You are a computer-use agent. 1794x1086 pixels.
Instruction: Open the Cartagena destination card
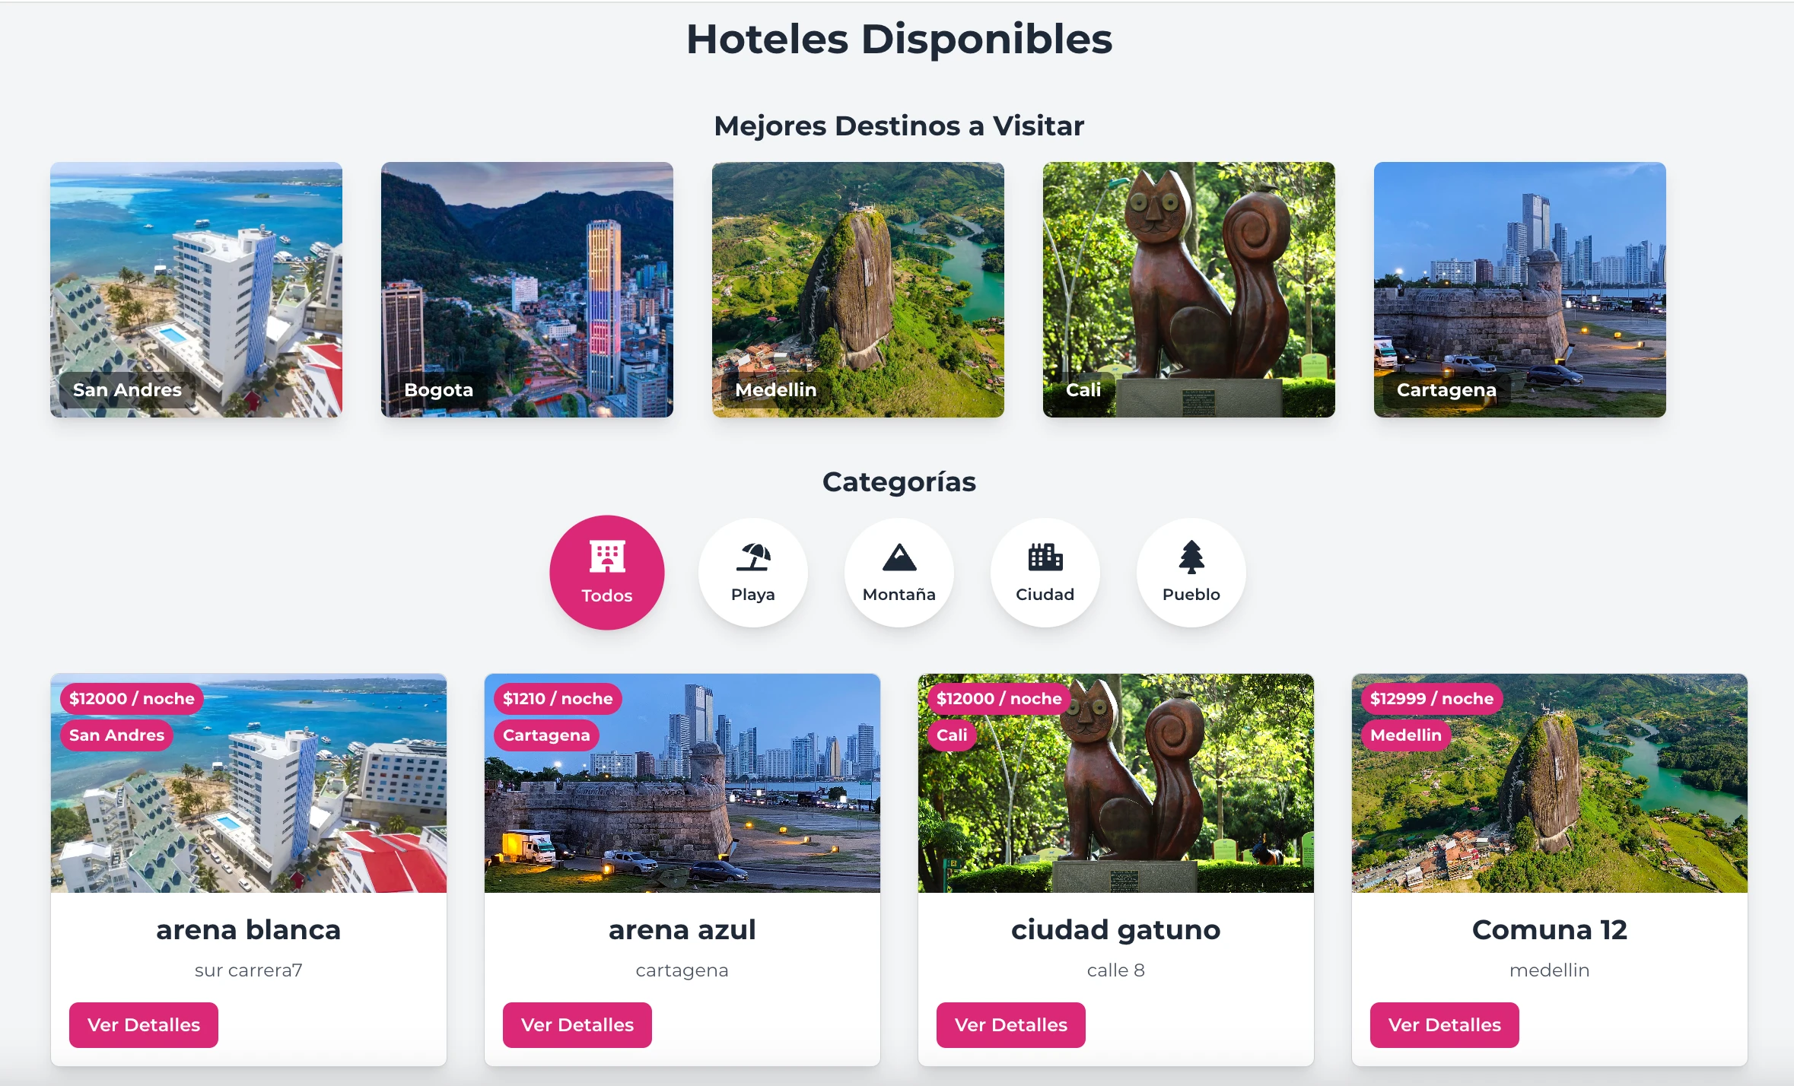[1520, 290]
